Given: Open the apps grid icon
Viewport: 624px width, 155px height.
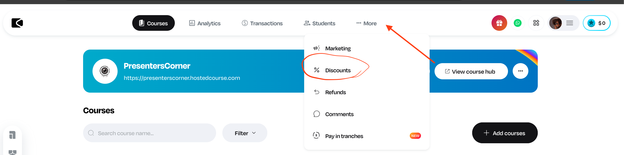Looking at the screenshot, I should pyautogui.click(x=536, y=23).
